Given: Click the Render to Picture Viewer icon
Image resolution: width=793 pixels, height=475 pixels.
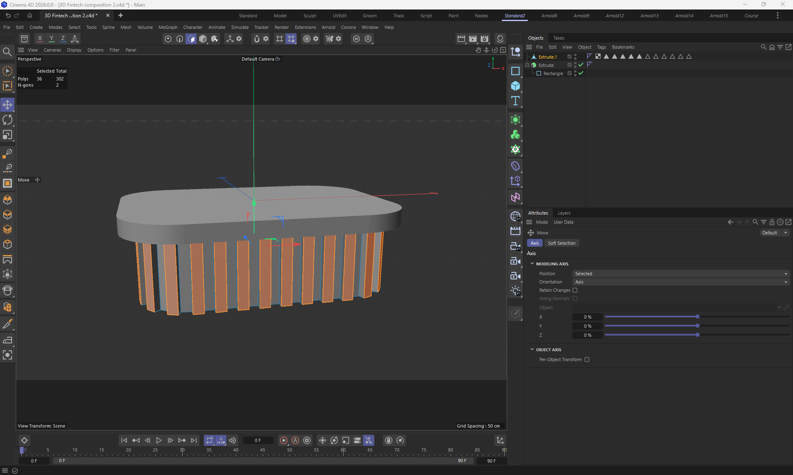Looking at the screenshot, I should (473, 38).
